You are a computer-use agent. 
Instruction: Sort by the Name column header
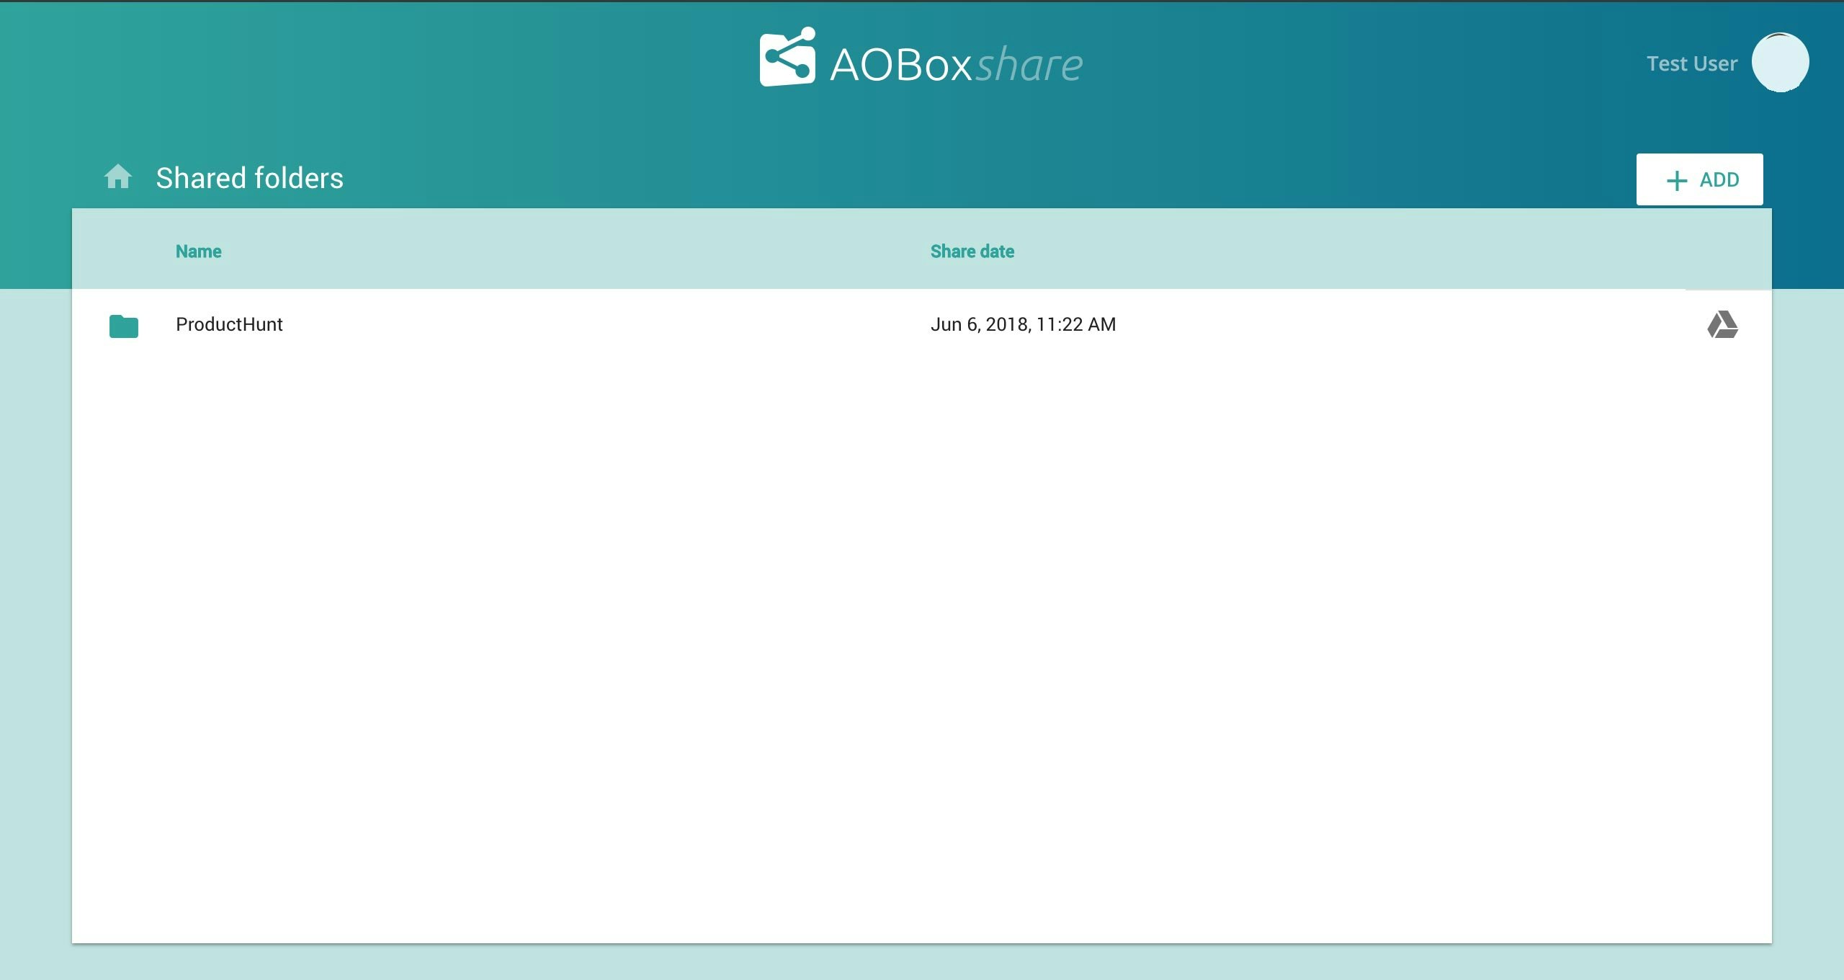click(198, 251)
